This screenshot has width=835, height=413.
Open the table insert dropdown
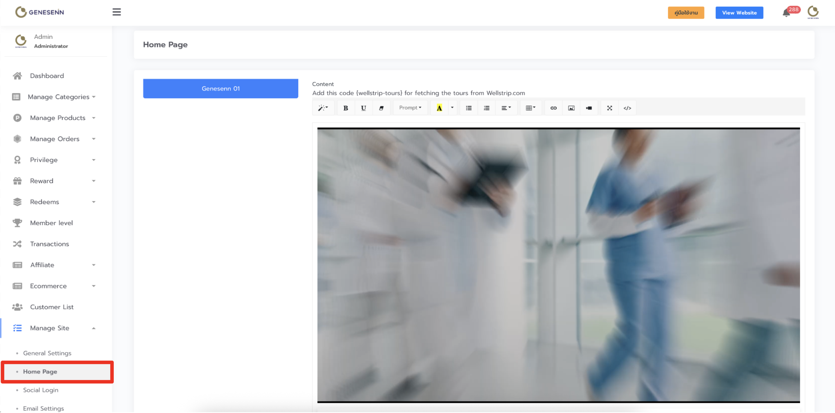tap(530, 108)
